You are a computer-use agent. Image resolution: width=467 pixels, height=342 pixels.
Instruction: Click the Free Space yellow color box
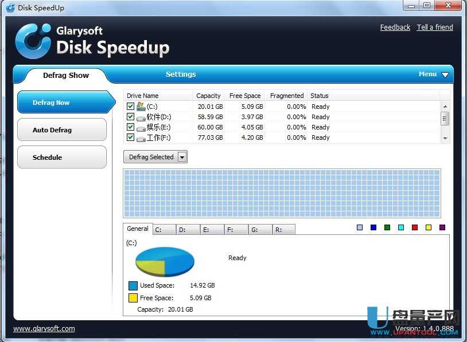(133, 298)
